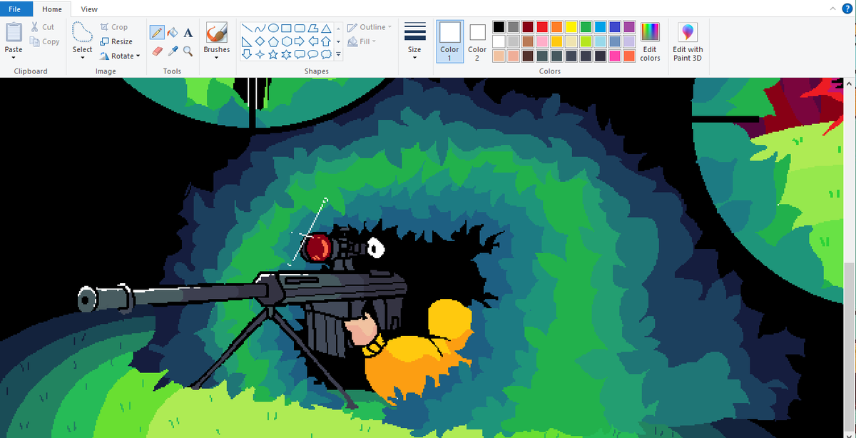The image size is (856, 438).
Task: Open the File menu
Action: (x=16, y=9)
